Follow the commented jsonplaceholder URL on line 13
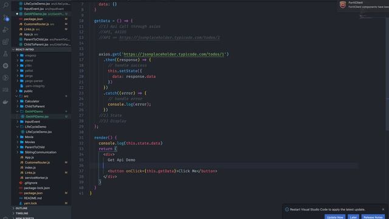 [x=170, y=38]
